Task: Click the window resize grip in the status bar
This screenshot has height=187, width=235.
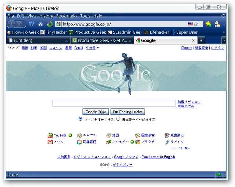Action: pos(224,176)
